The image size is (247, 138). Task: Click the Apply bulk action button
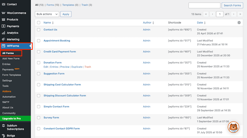click(66, 14)
